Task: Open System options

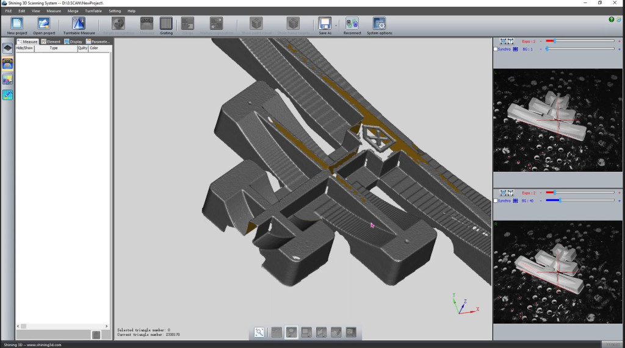Action: (380, 24)
